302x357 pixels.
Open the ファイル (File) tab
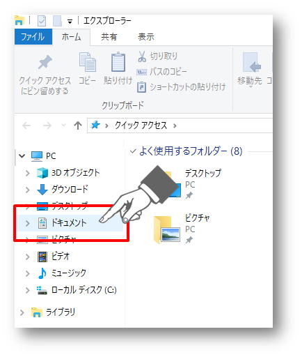click(33, 37)
